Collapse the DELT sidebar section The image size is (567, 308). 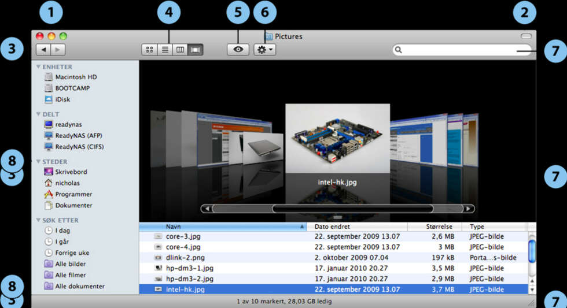[x=38, y=114]
